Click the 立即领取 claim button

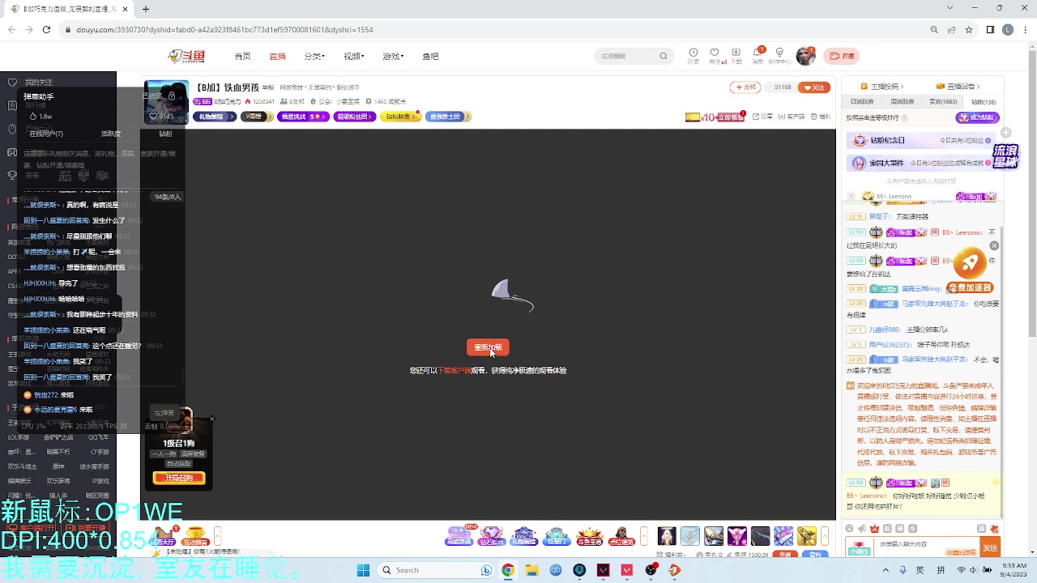[731, 117]
